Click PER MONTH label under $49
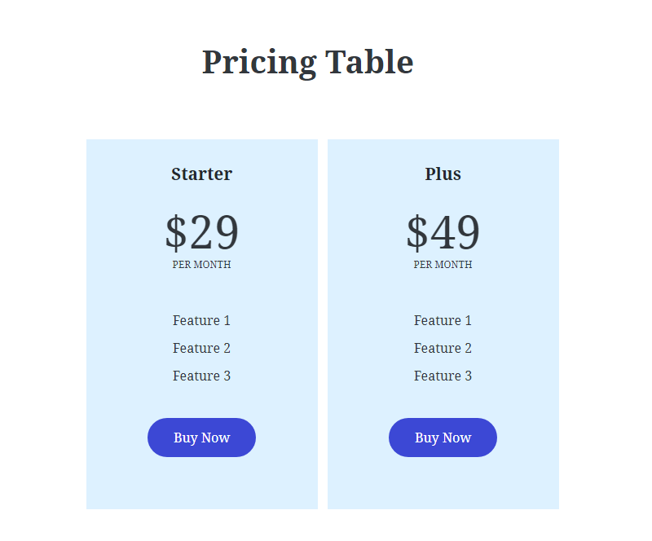Screen dimensions: 652x541 (x=443, y=265)
